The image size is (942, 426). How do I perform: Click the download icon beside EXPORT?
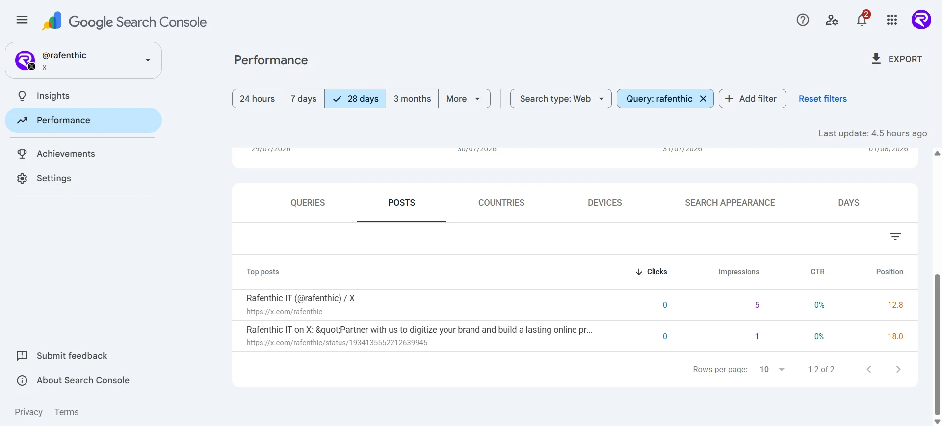[x=876, y=59]
